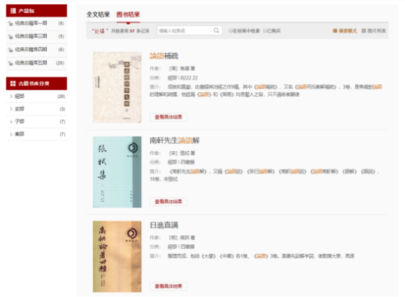Click the search keyword input field
The image size is (405, 297).
[186, 31]
